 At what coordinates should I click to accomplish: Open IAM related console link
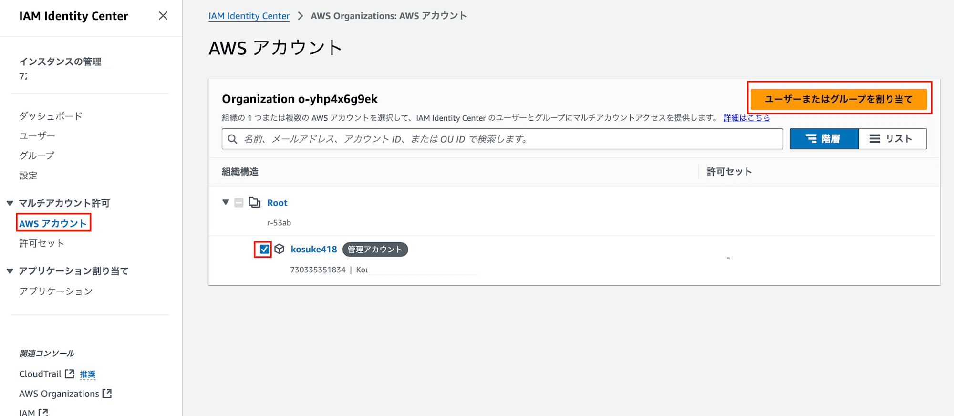(27, 413)
